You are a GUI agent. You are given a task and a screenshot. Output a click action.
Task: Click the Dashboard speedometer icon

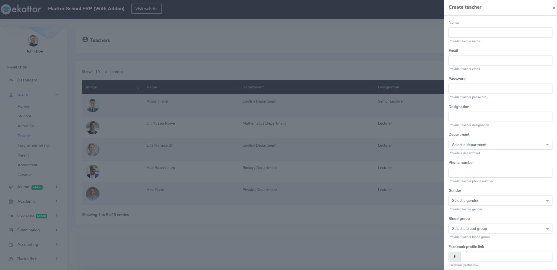click(x=11, y=80)
